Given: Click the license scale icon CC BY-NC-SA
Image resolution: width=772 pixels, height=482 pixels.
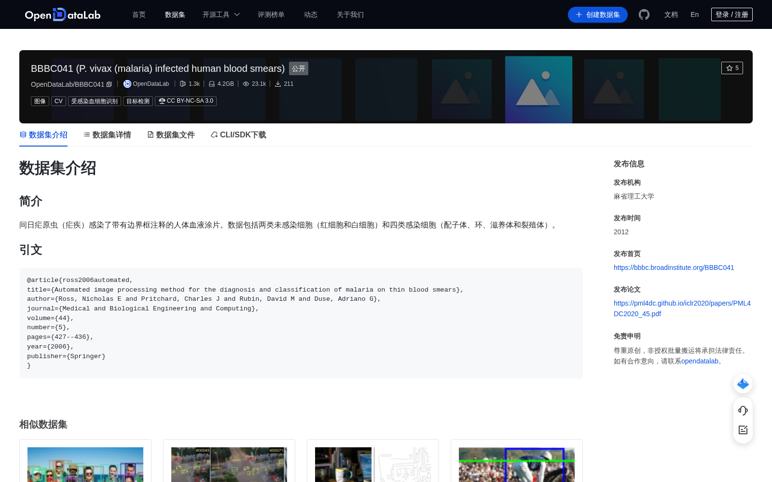Looking at the screenshot, I should tap(162, 101).
